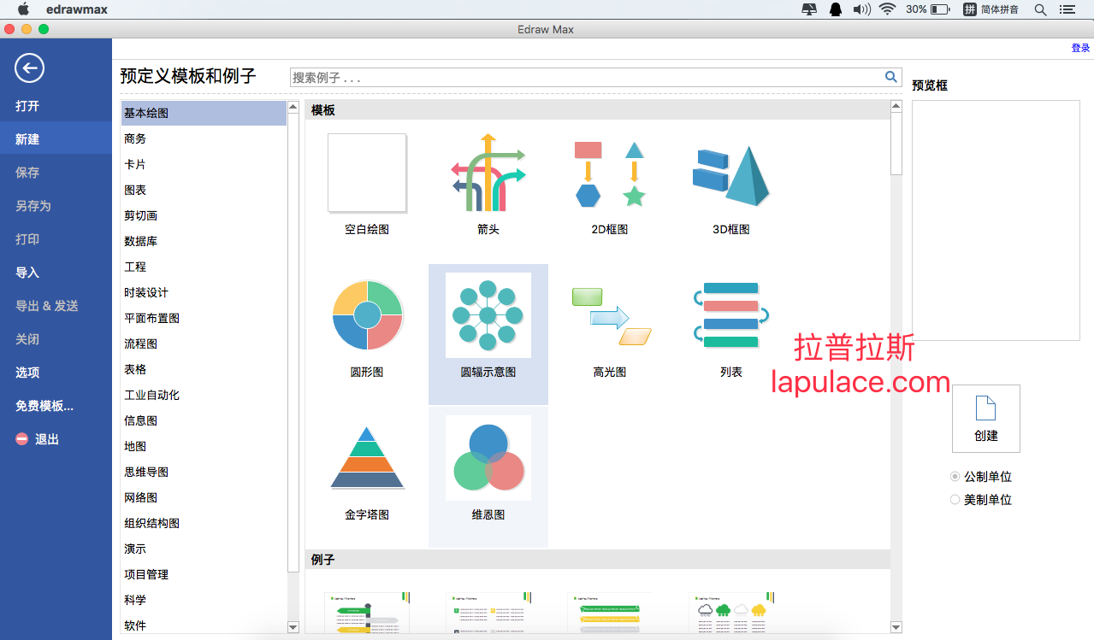Open the 2D block diagram template
1094x640 pixels.
(x=610, y=173)
